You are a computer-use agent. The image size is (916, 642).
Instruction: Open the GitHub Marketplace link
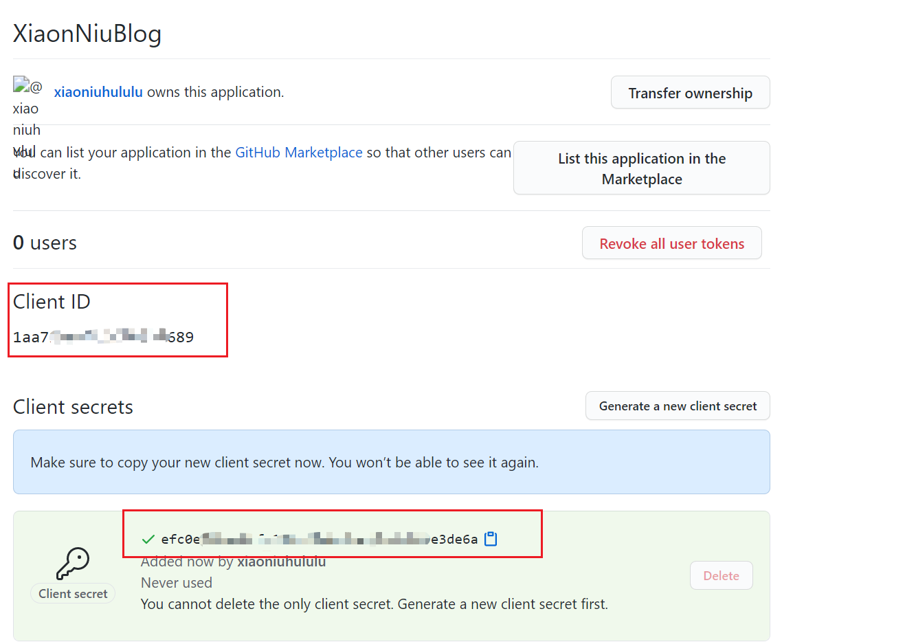[299, 153]
